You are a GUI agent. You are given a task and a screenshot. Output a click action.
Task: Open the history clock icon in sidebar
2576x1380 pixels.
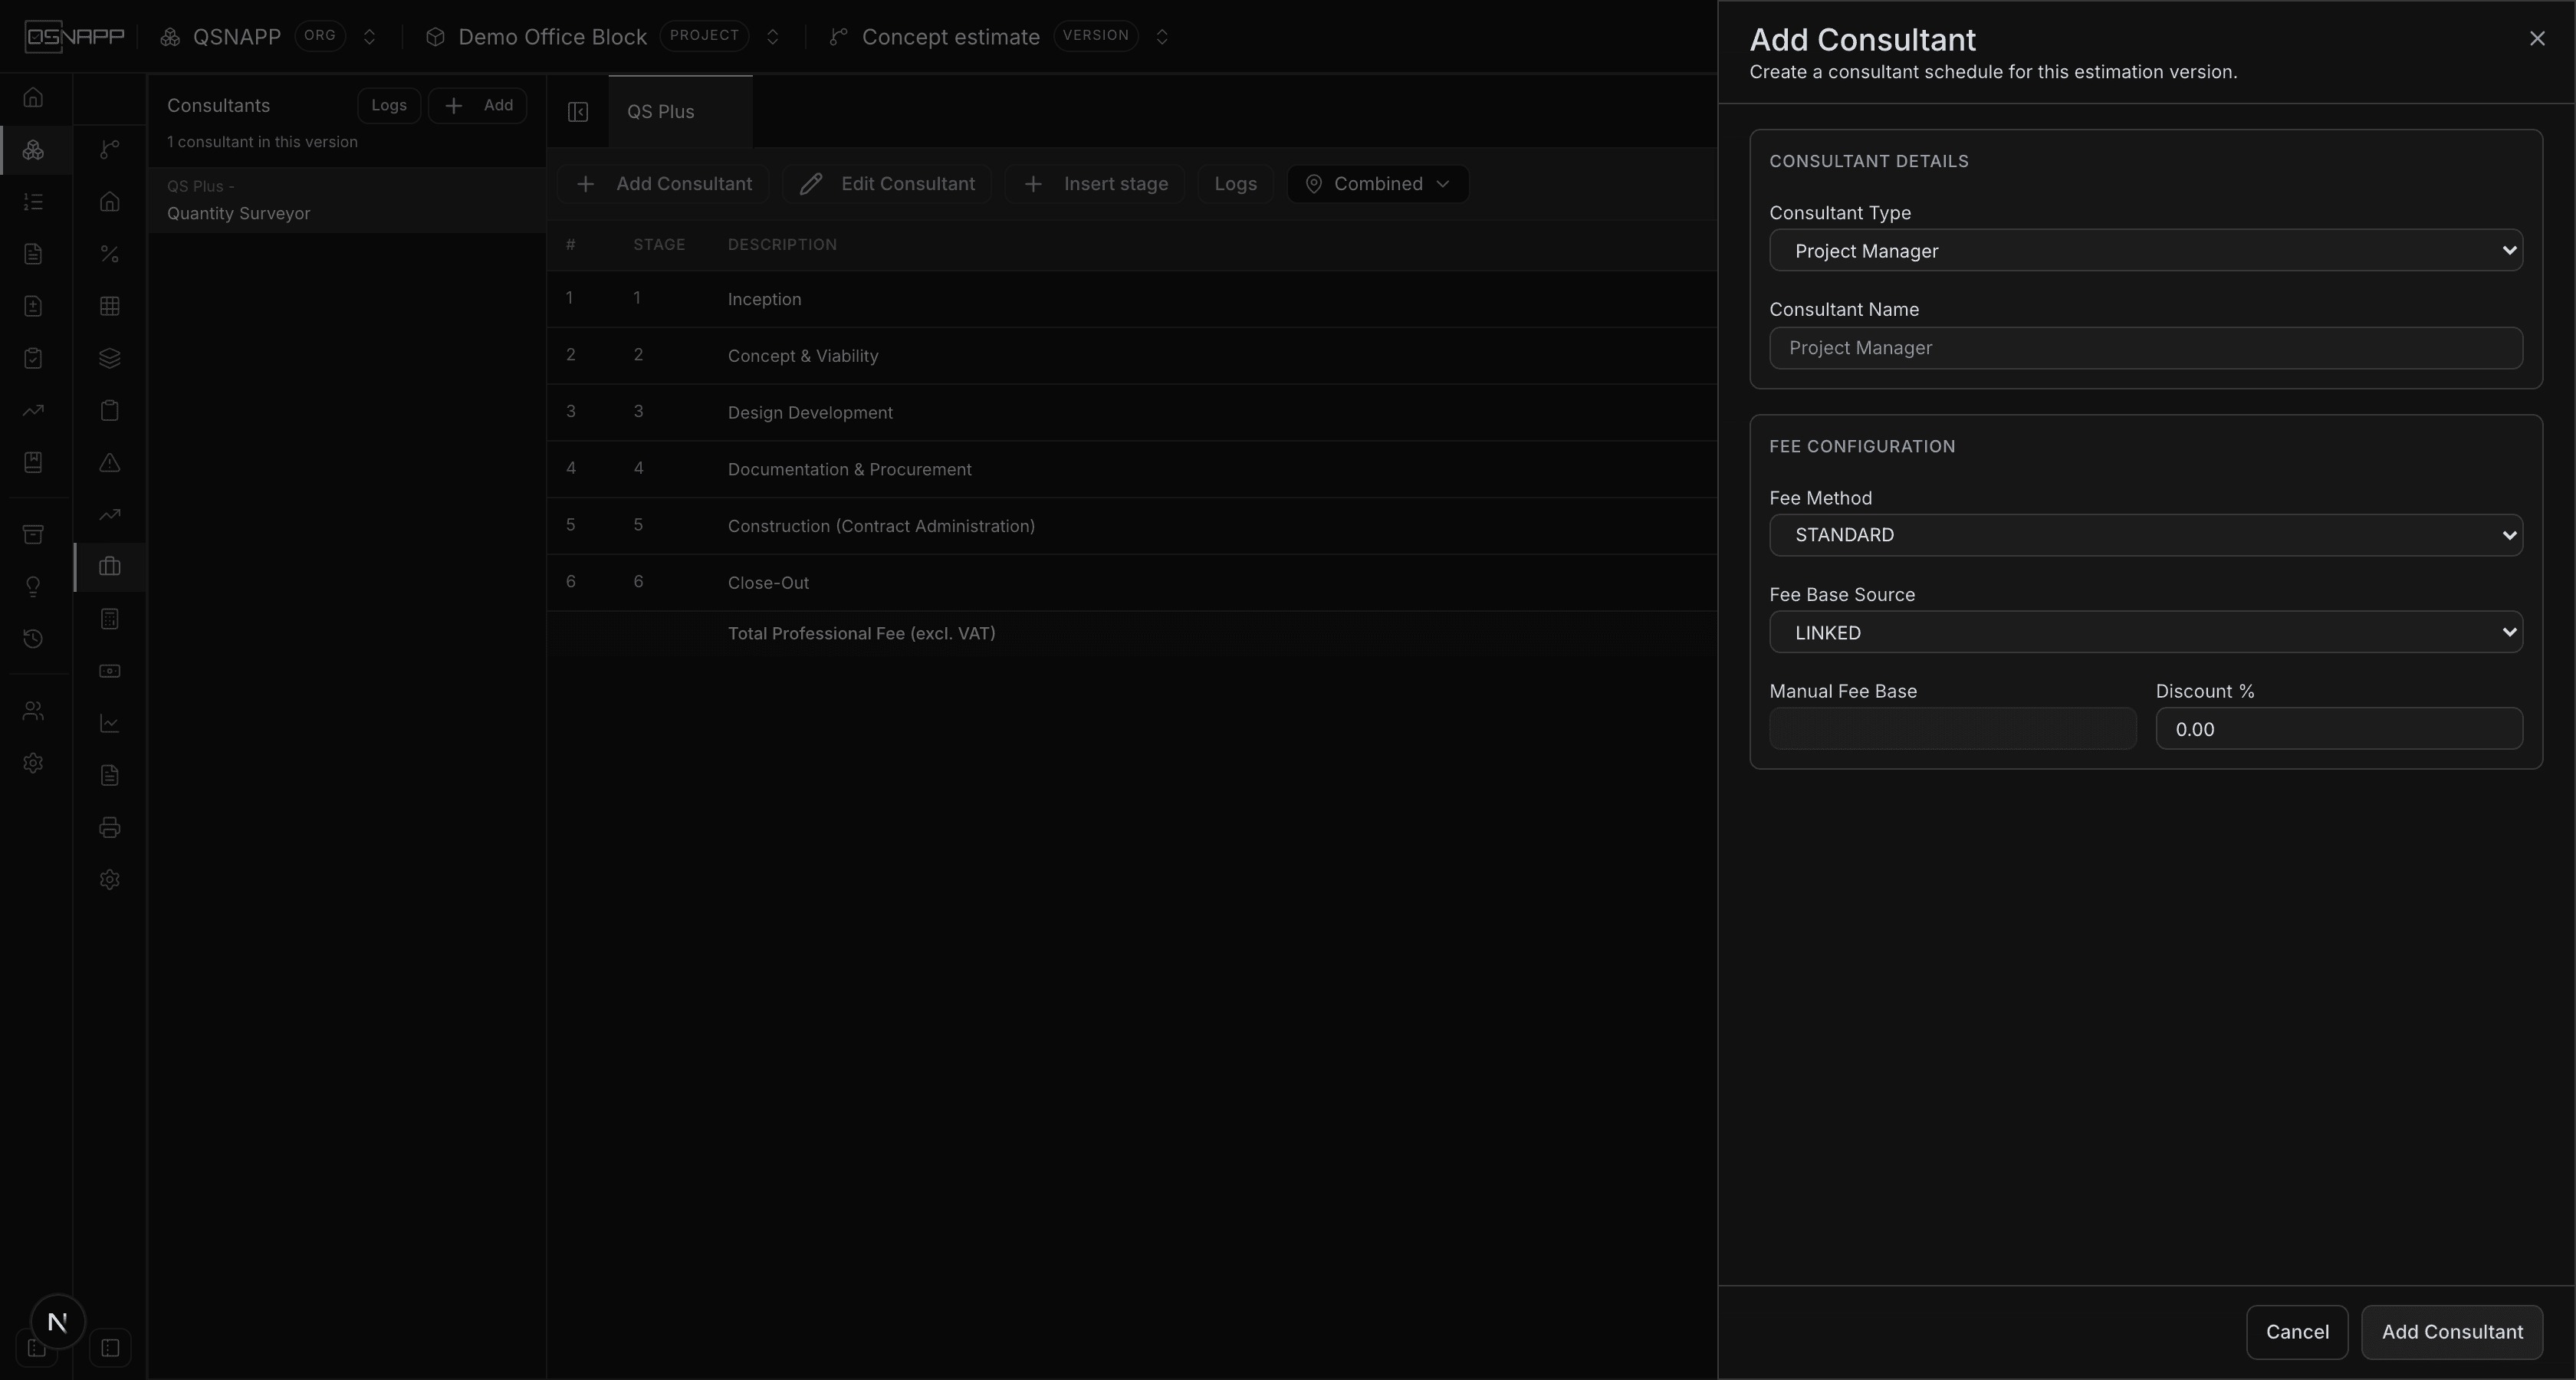point(33,638)
